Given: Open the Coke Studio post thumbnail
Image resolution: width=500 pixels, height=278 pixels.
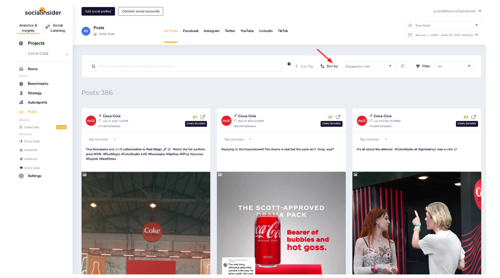Looking at the screenshot, I should coord(146,223).
